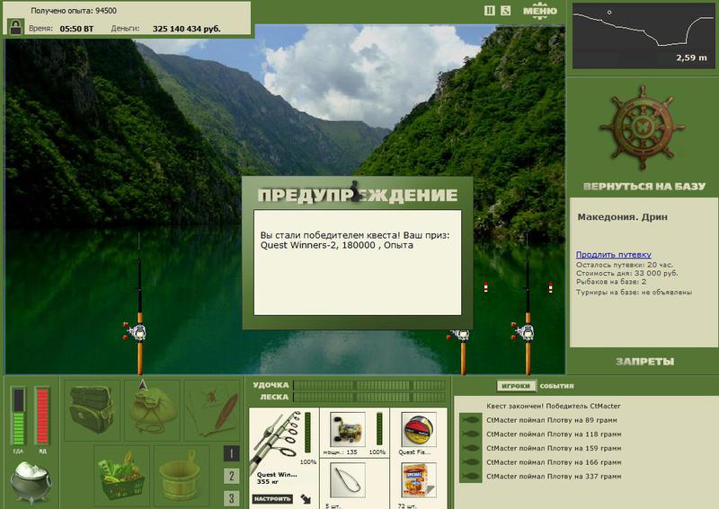Open the wooden bucket fish keep icon
The image size is (719, 509).
182,474
